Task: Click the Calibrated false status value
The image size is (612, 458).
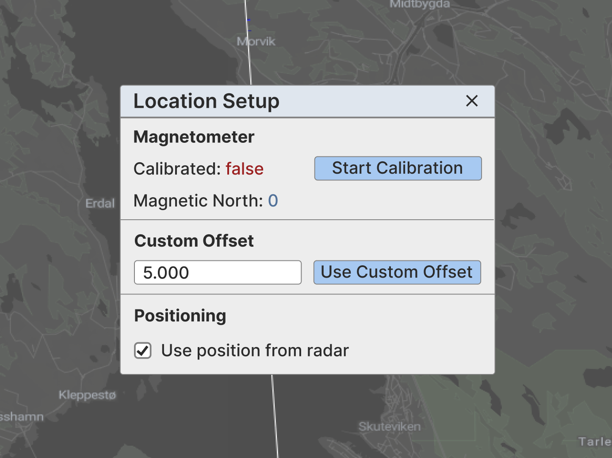Action: click(245, 169)
